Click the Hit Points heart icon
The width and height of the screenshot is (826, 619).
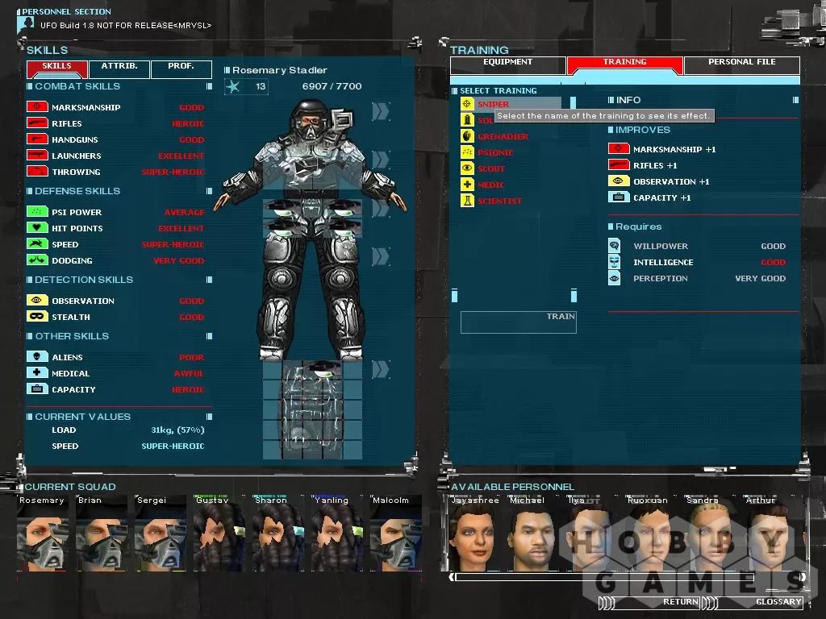tap(37, 228)
